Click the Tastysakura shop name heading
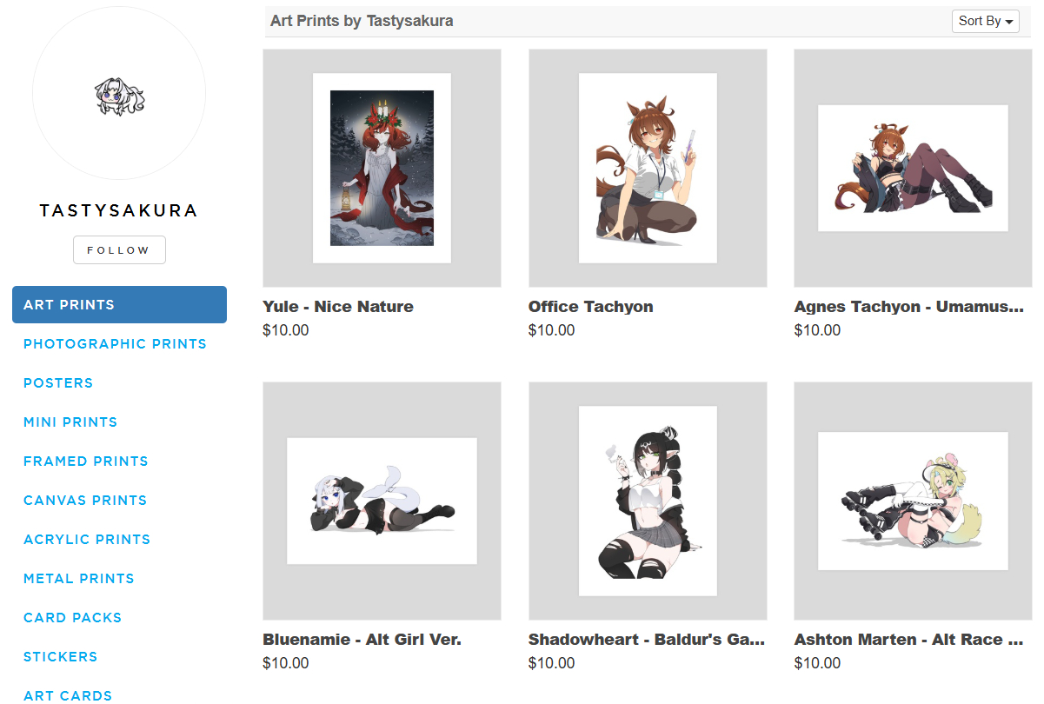This screenshot has height=704, width=1044. 119,210
